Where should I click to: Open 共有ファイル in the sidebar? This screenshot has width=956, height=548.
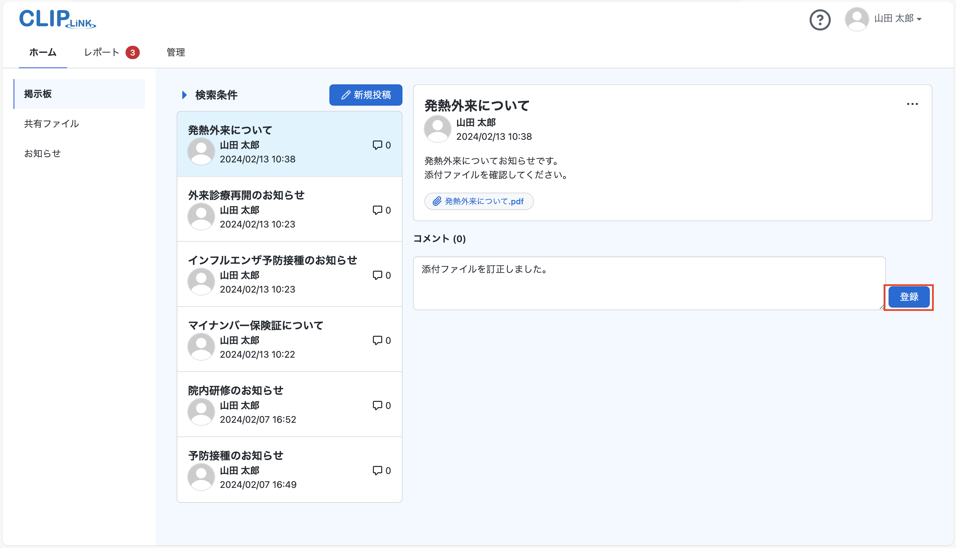click(51, 124)
